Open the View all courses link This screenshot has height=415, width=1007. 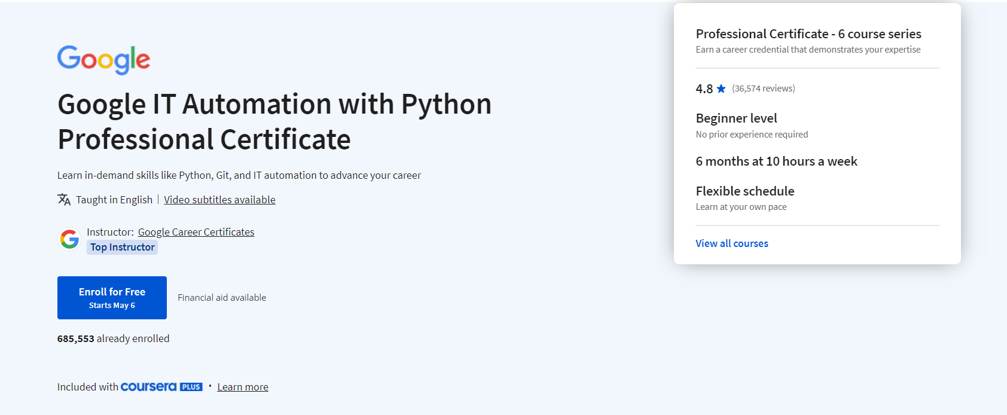pos(732,243)
